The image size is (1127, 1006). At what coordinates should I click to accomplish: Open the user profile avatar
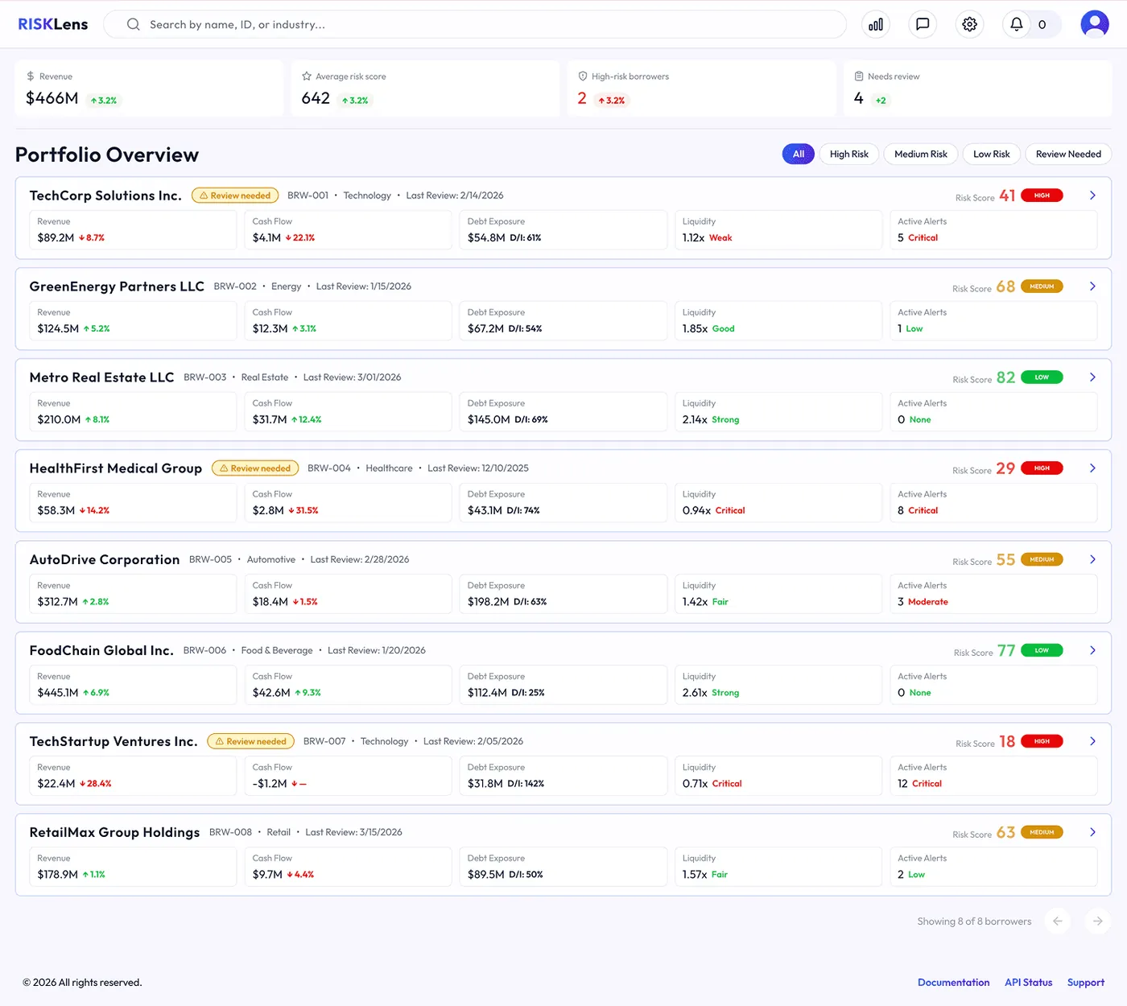[1095, 24]
